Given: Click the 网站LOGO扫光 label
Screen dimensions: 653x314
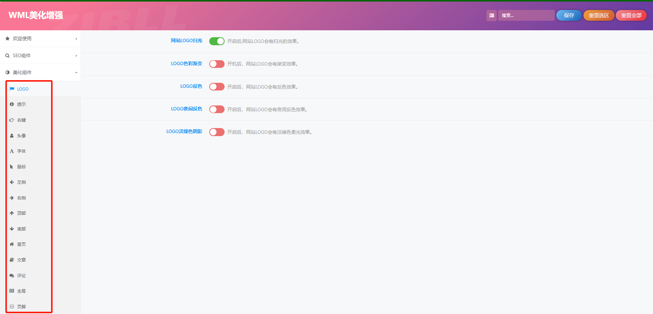Looking at the screenshot, I should coord(187,41).
